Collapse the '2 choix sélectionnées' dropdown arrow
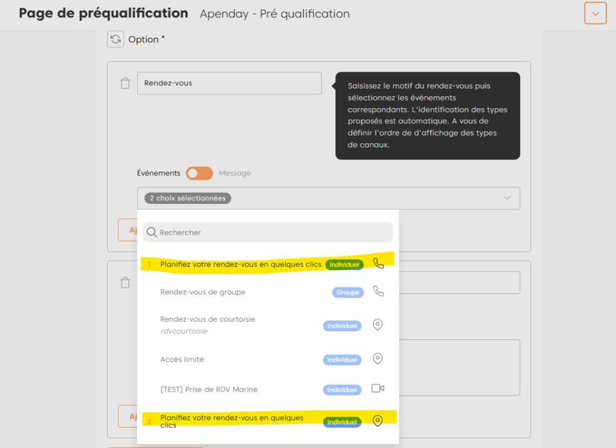The height and width of the screenshot is (448, 616). click(x=507, y=198)
